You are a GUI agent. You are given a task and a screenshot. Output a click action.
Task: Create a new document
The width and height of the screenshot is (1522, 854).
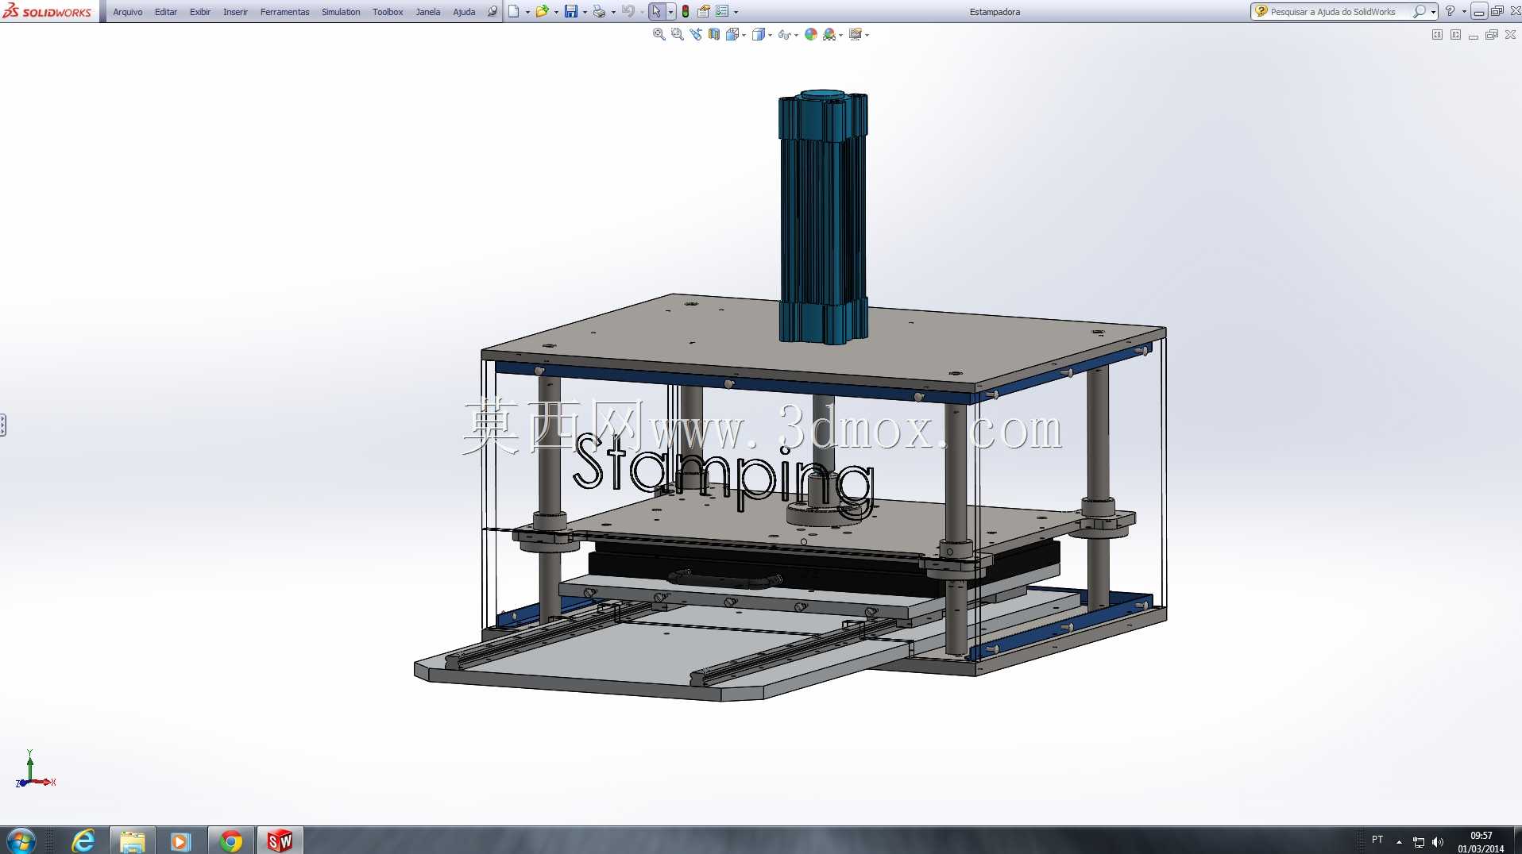[x=514, y=11]
